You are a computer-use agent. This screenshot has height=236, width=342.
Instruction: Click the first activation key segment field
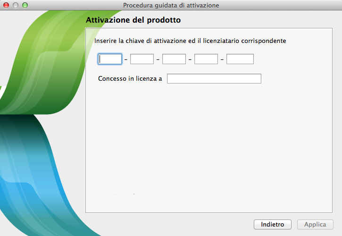(x=110, y=59)
